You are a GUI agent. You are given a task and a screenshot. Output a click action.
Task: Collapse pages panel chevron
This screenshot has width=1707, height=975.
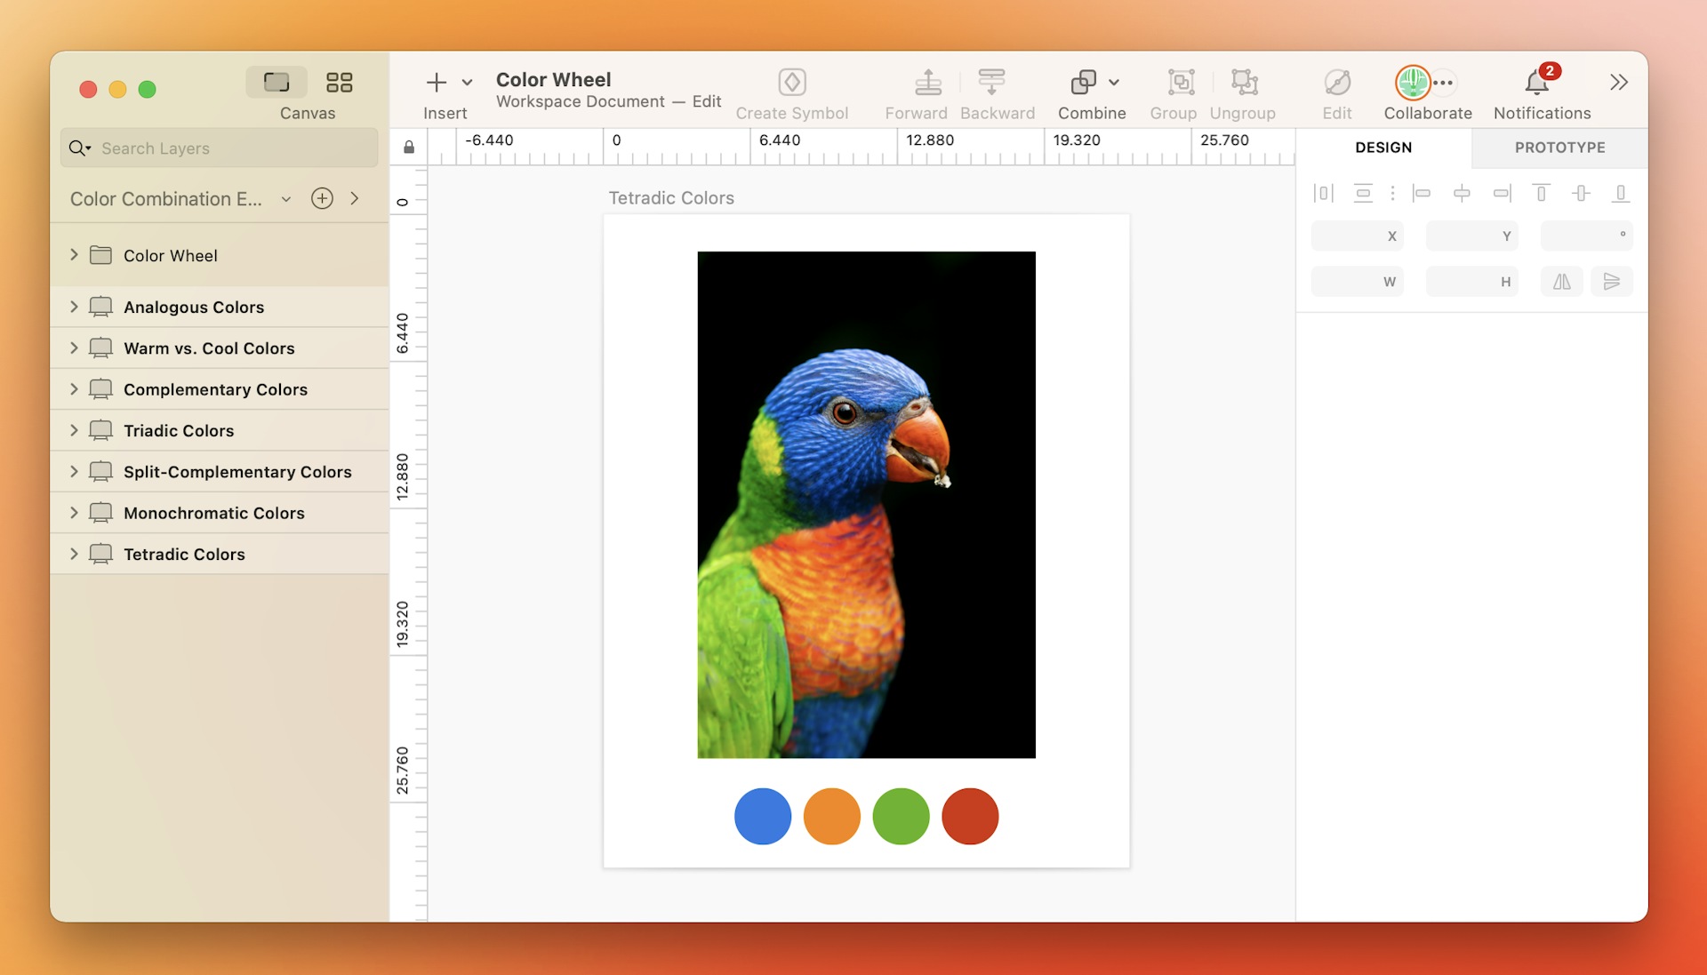click(355, 198)
